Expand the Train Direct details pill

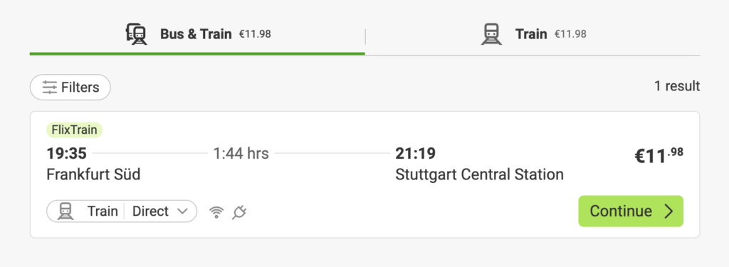pyautogui.click(x=122, y=211)
